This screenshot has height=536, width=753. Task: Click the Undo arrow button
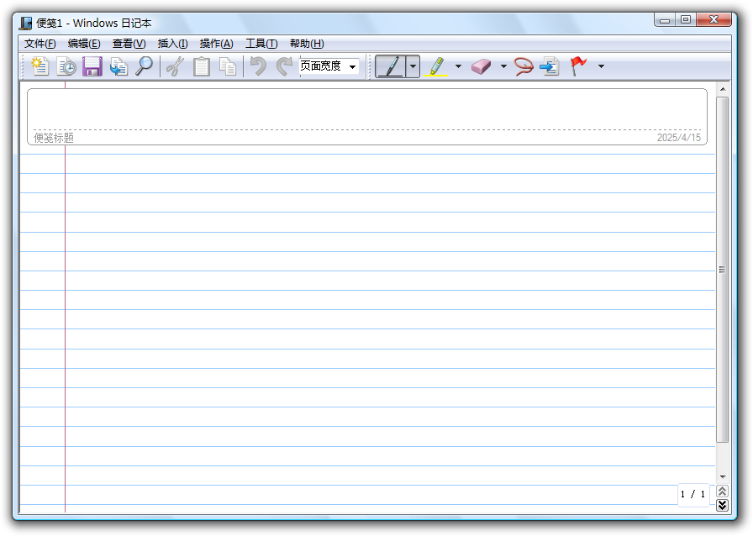[x=258, y=66]
